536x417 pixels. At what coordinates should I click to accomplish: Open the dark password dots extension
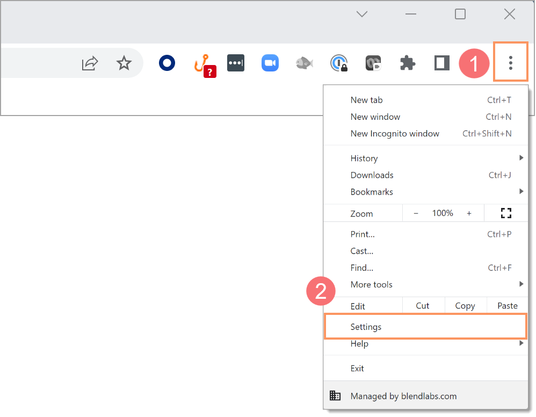pos(236,63)
